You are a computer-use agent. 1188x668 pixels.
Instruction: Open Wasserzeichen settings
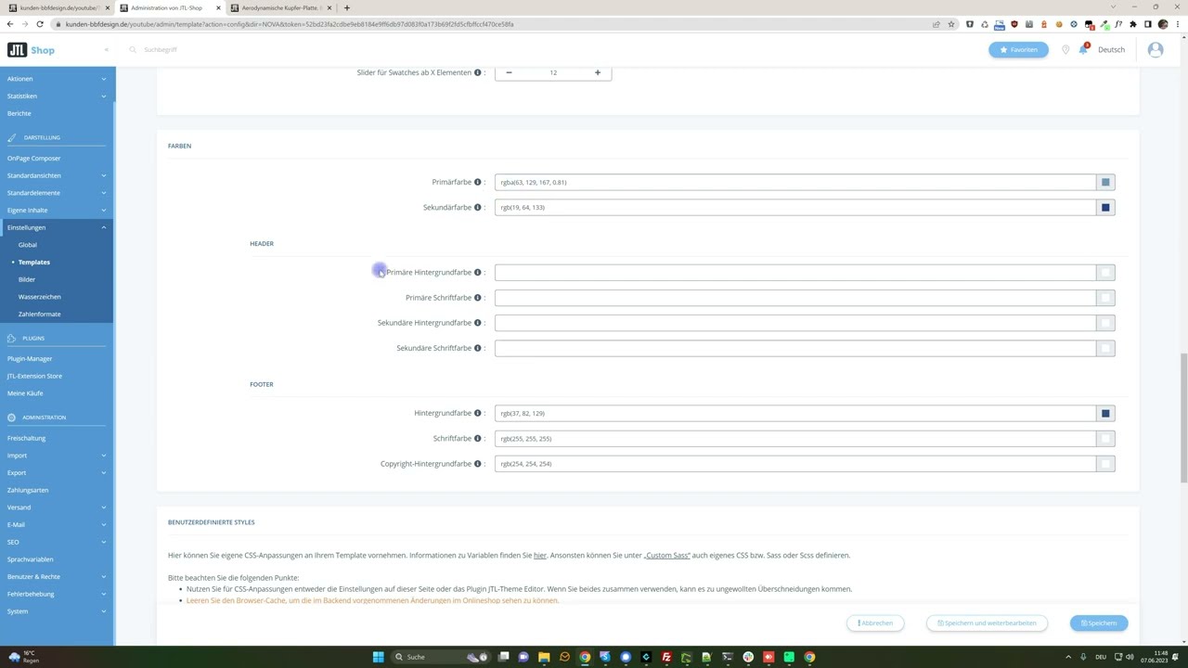(x=40, y=297)
